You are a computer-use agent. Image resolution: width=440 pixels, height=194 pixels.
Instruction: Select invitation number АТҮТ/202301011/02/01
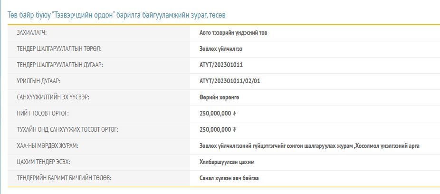(x=230, y=81)
